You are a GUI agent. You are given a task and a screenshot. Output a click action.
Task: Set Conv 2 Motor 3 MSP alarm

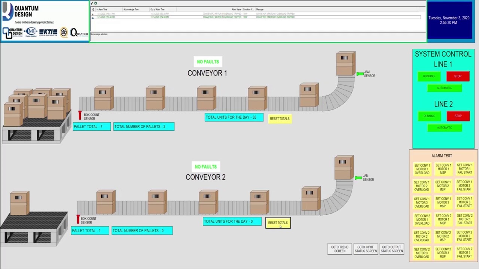click(x=443, y=253)
